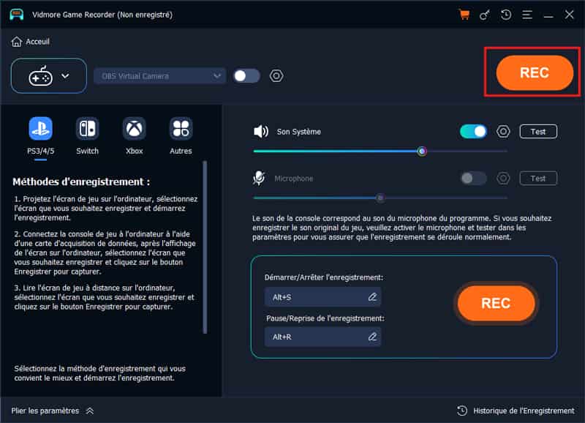
Task: Toggle the webcam switch on
Action: 246,76
